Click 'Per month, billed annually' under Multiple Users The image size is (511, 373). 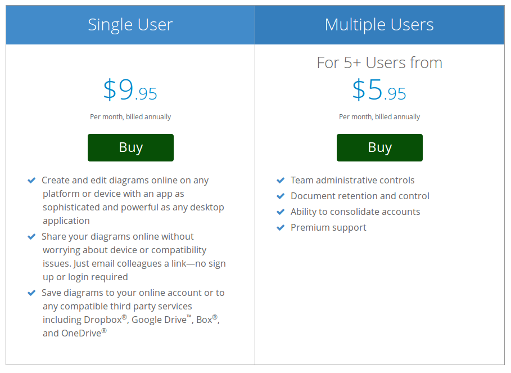(x=379, y=116)
